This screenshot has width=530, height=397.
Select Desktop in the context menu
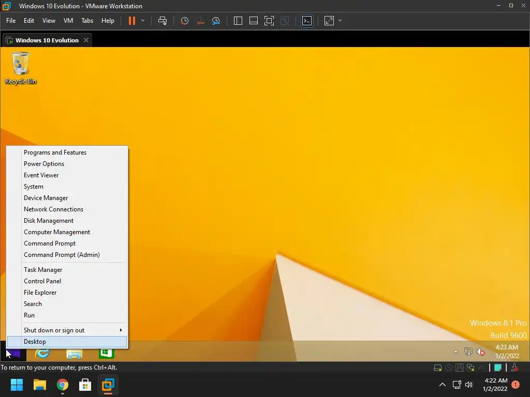point(67,342)
